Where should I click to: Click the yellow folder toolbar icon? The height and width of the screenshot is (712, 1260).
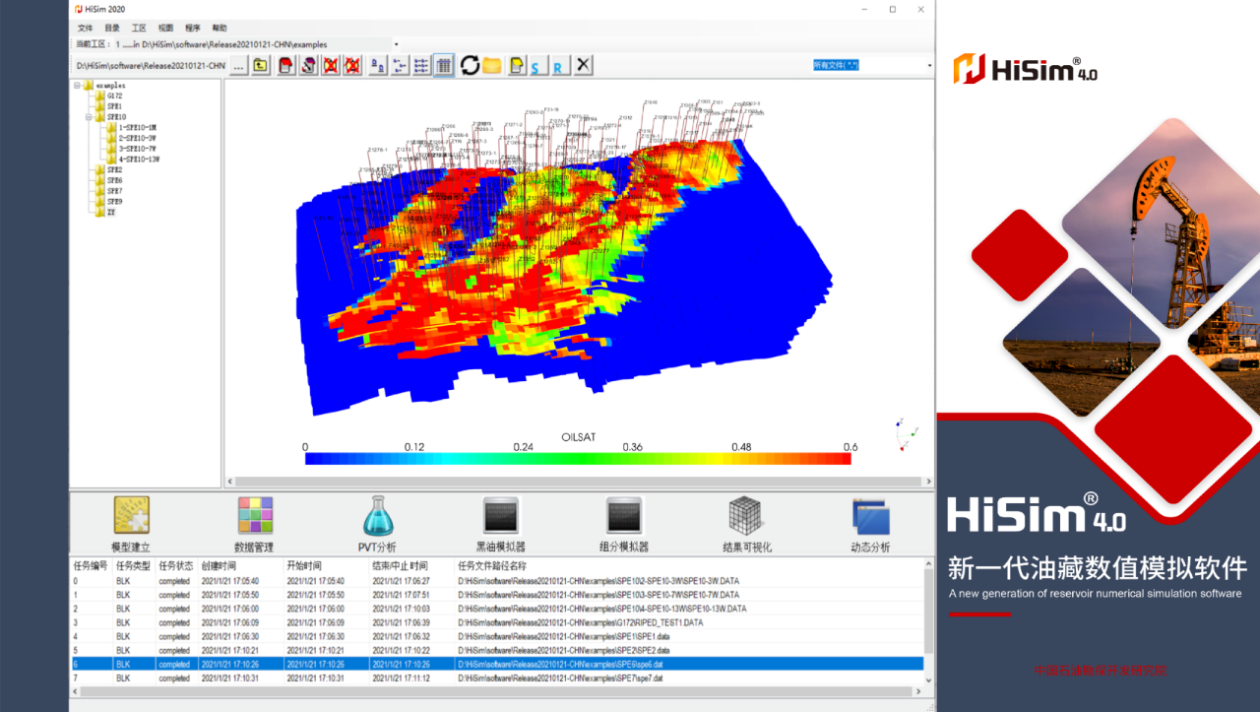pos(491,65)
